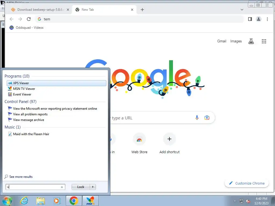This screenshot has height=206, width=275.
Task: Click the Windows Start orb
Action: coord(7,201)
